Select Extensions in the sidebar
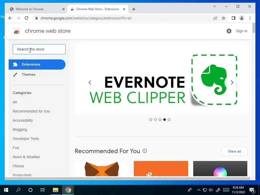Viewport: 260px width, 195px height. click(x=37, y=64)
